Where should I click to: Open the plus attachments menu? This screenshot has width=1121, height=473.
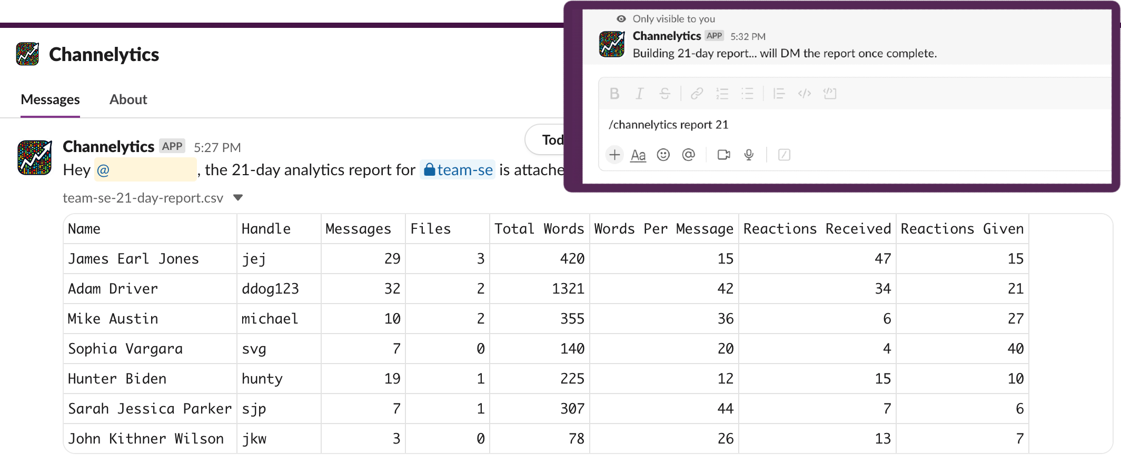tap(614, 155)
